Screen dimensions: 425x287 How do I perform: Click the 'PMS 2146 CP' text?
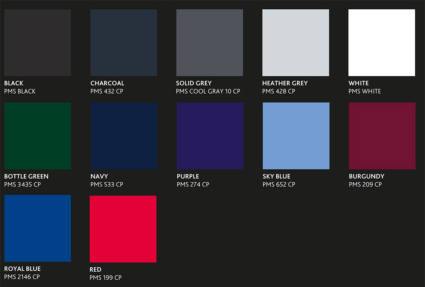[x=22, y=277]
